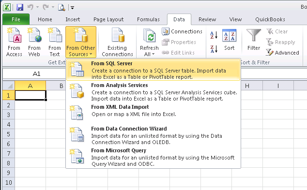The height and width of the screenshot is (190, 307).
Task: Click the Select All corner triangle
Action: click(x=9, y=86)
